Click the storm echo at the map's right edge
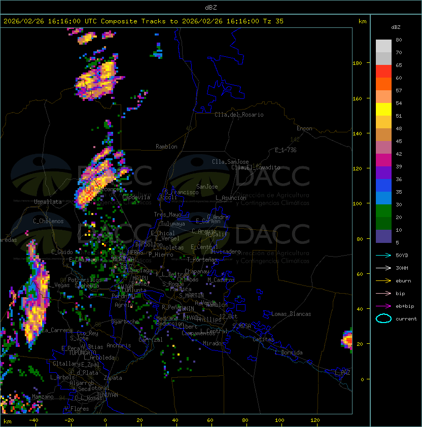The width and height of the screenshot is (422, 427). point(347,340)
